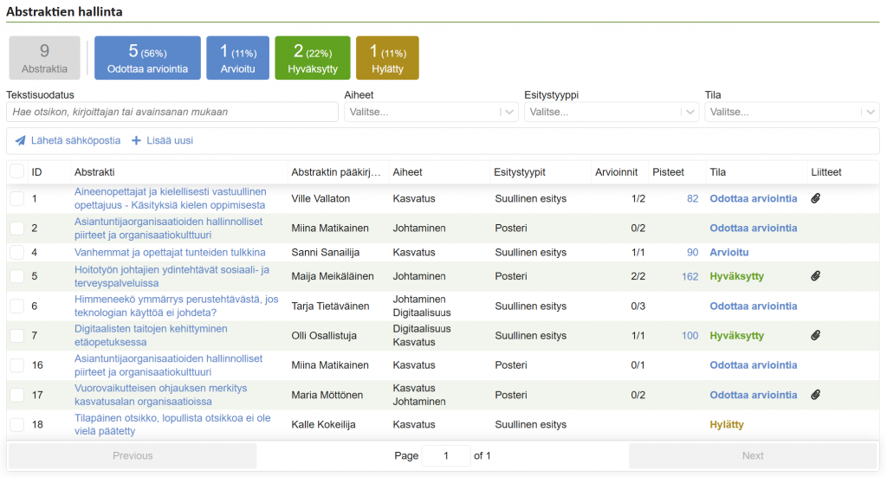Click the Hylätty status tile
The image size is (887, 477).
tap(387, 58)
